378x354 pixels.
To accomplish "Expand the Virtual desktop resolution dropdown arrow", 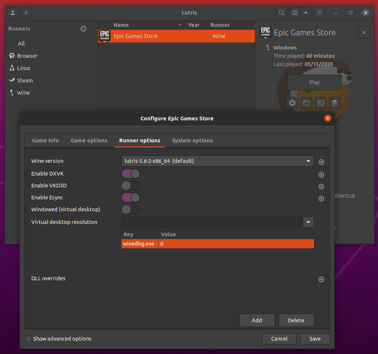I will click(308, 222).
